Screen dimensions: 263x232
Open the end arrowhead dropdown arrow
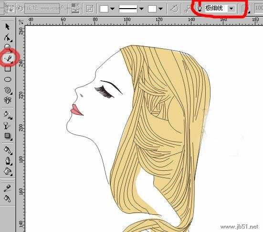(160, 9)
